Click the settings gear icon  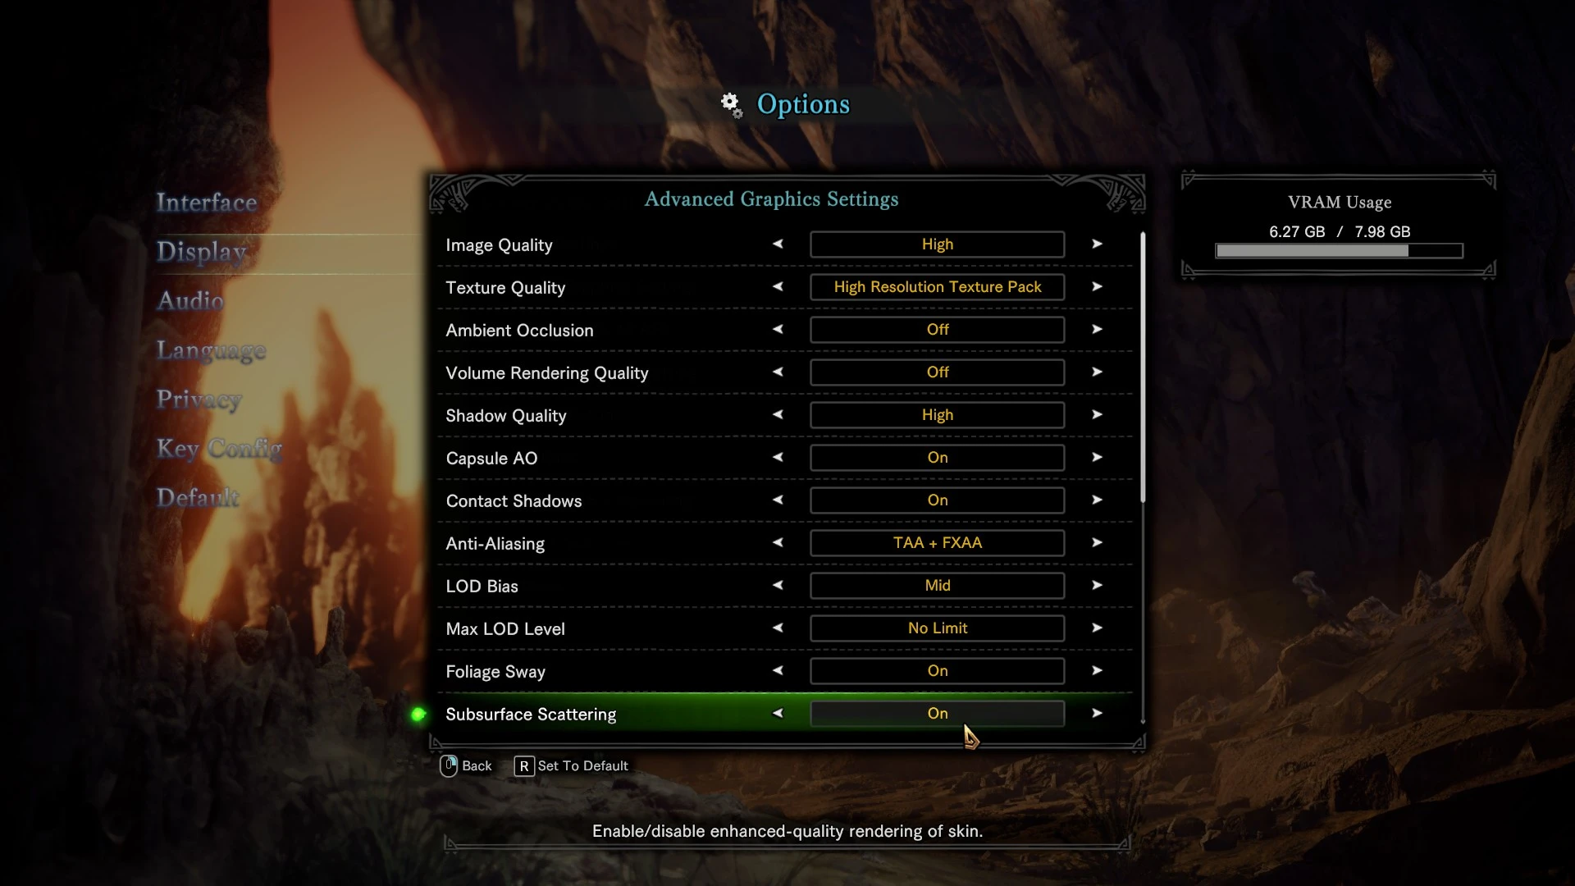click(x=730, y=103)
